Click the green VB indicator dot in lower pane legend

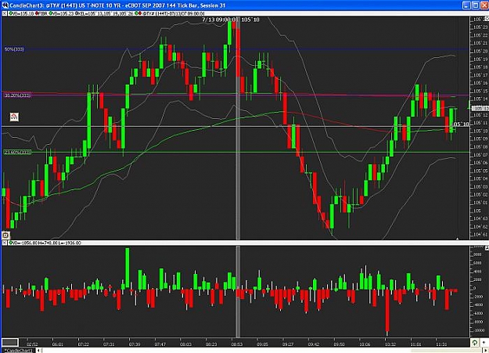point(11,243)
